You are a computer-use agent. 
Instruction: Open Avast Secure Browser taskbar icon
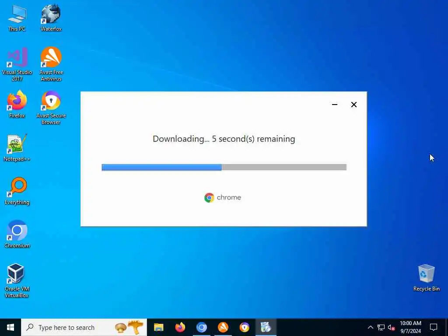coord(244,327)
